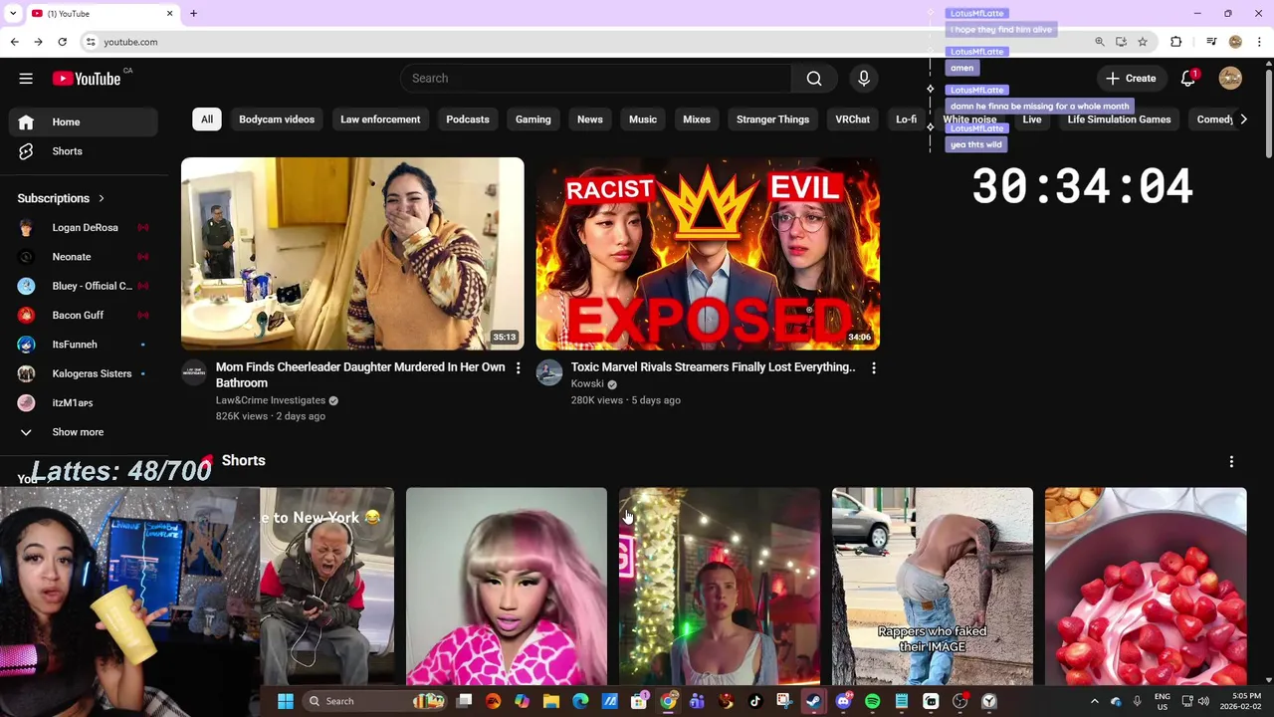Image resolution: width=1274 pixels, height=717 pixels.
Task: Select the Mixes chip
Action: (697, 119)
